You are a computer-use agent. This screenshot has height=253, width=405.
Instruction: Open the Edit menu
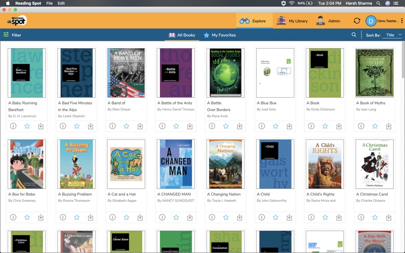(x=61, y=3)
